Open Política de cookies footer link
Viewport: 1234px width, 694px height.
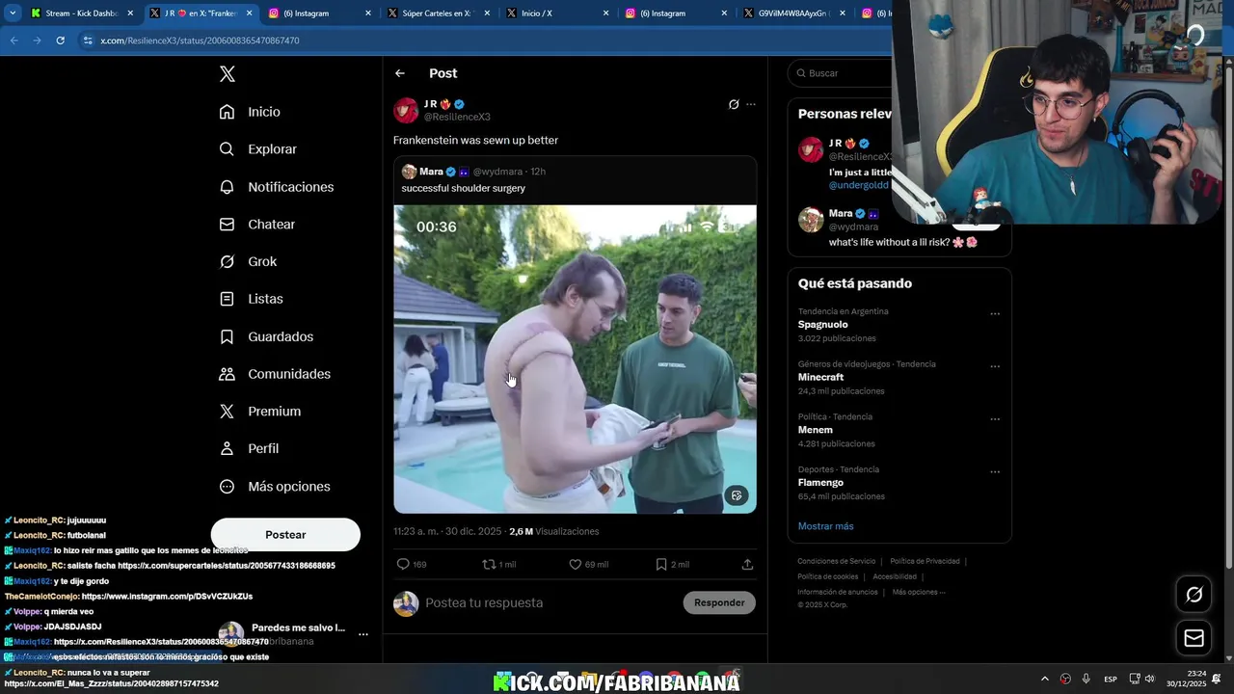pyautogui.click(x=828, y=576)
